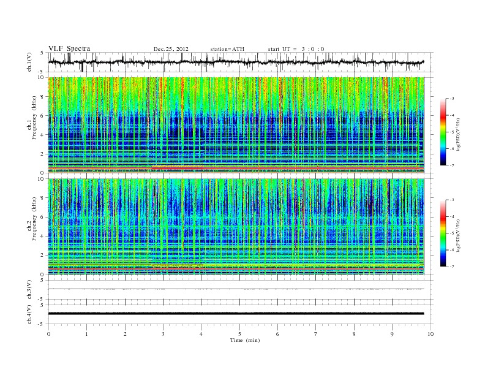Click the ch.1 colorbar "log(PSD)(V²/Hz)" label
This screenshot has width=485, height=375.
tap(459, 134)
